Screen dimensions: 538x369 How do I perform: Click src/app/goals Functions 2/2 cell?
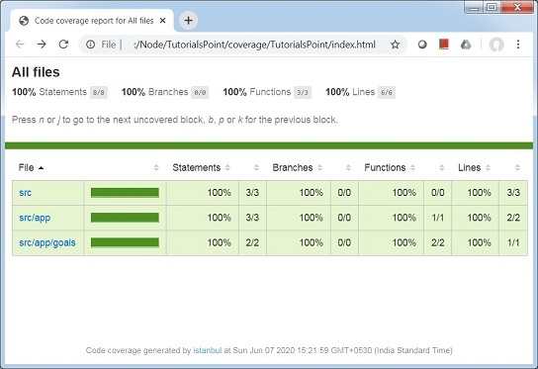438,242
